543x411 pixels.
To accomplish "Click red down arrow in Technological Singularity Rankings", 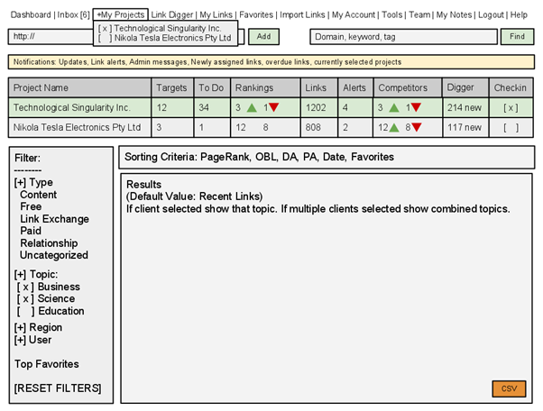I will [273, 107].
